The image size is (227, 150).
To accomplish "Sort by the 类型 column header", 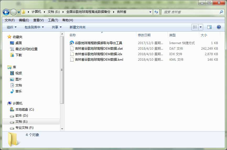I will [172, 35].
